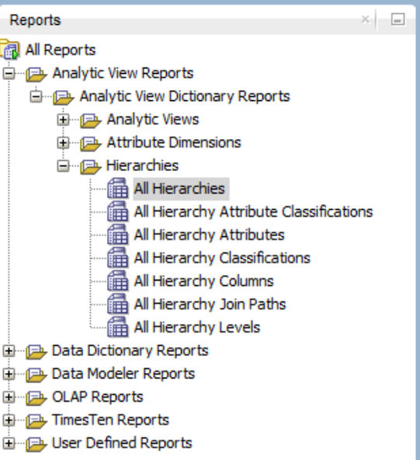Select TimesTen Reports label
The height and width of the screenshot is (460, 420).
point(110,420)
